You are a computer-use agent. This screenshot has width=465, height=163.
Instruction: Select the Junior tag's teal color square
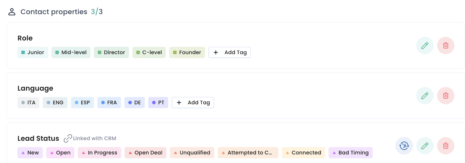(23, 53)
